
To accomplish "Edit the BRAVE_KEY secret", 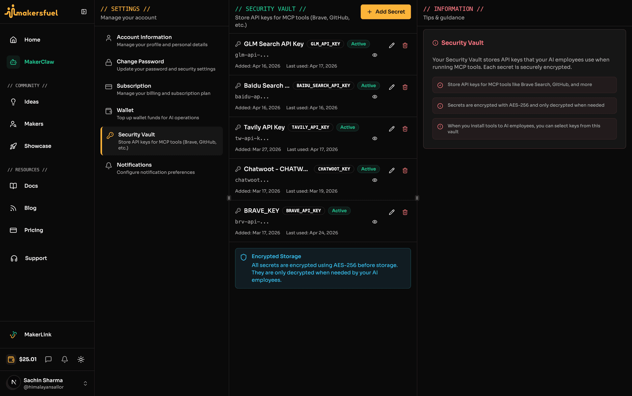I will 392,212.
